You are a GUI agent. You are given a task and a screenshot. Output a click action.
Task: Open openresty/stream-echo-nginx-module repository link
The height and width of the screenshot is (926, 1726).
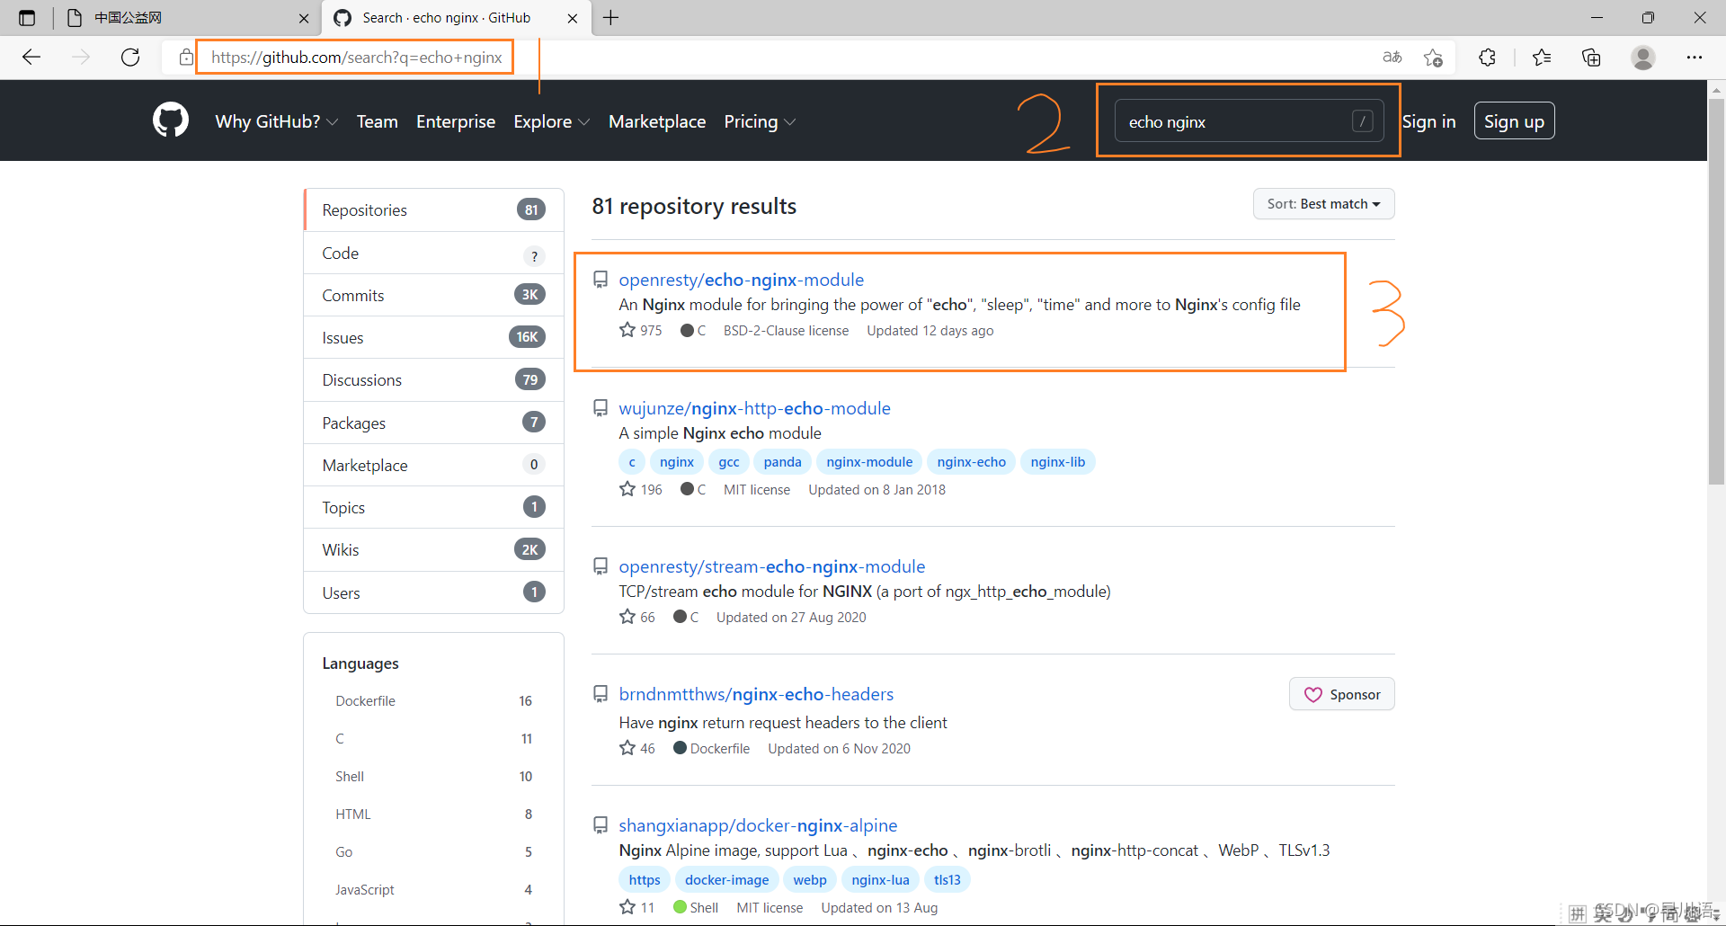tap(772, 566)
